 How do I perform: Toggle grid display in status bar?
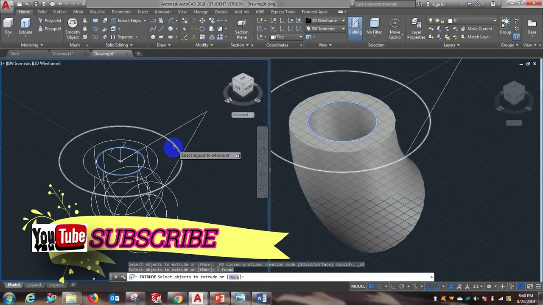click(371, 286)
